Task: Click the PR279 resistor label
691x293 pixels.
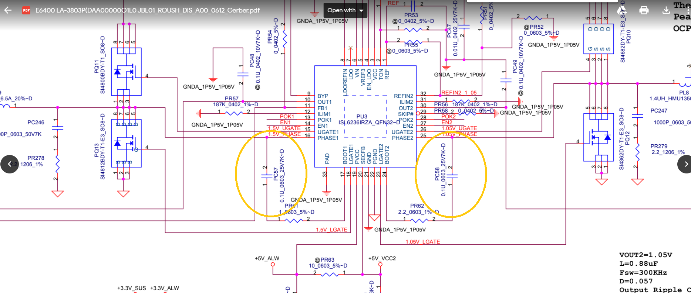Action: point(659,146)
